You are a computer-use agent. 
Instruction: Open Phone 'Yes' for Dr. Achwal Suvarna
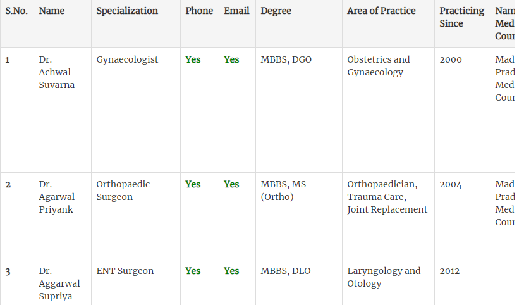coord(193,59)
